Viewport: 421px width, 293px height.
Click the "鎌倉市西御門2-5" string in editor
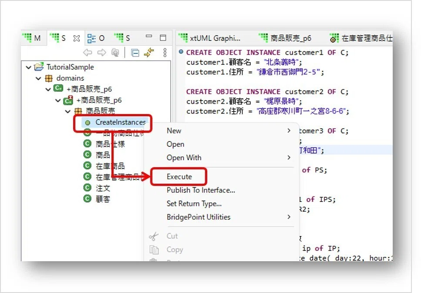289,72
